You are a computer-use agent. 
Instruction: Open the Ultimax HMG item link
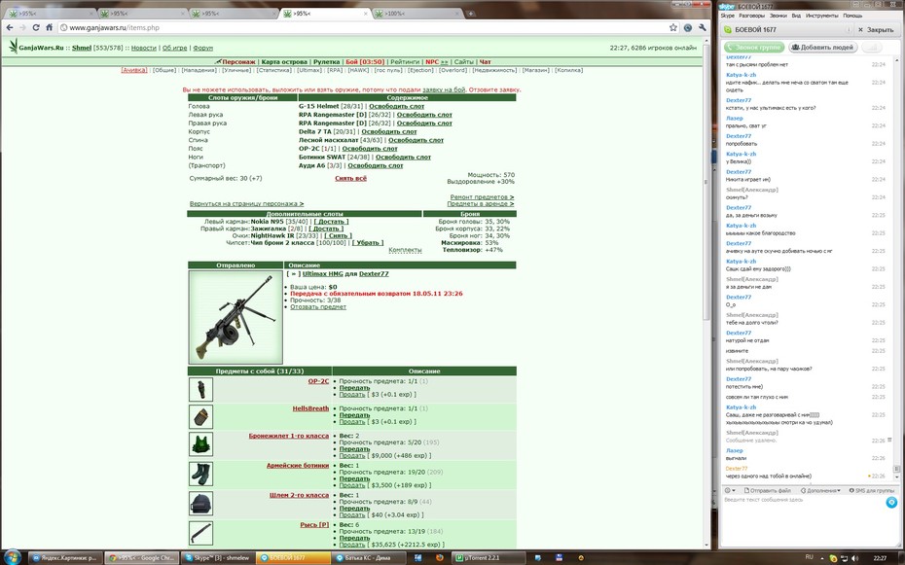(323, 274)
